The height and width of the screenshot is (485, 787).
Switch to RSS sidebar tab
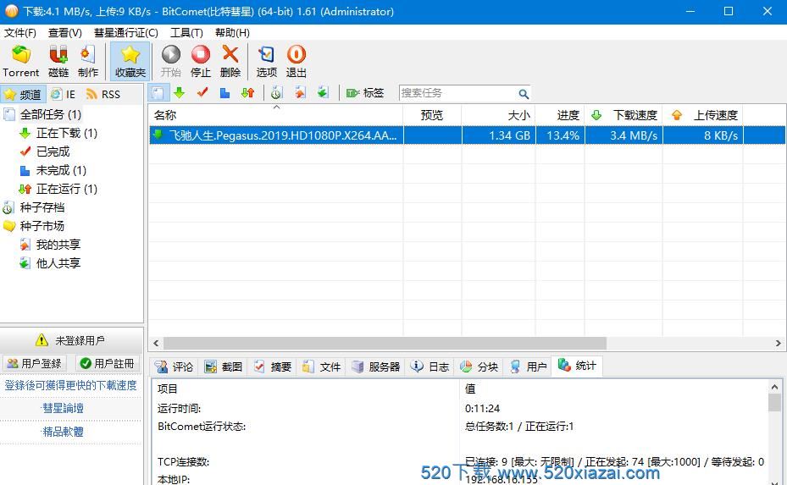pos(103,94)
